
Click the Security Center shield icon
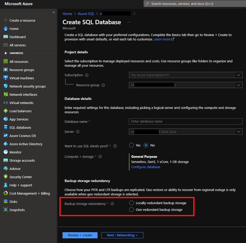pyautogui.click(x=6, y=177)
